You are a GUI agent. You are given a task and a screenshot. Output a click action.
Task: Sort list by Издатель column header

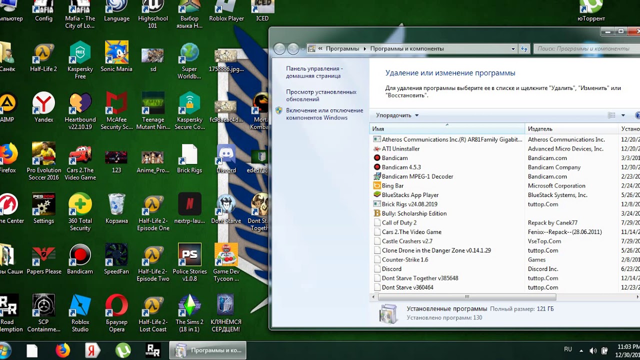(x=571, y=129)
